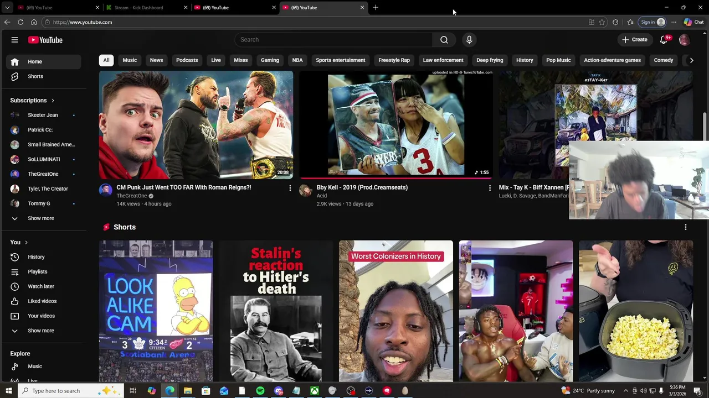This screenshot has height=398, width=709.
Task: Open Shorts shelf options menu
Action: pos(686,227)
